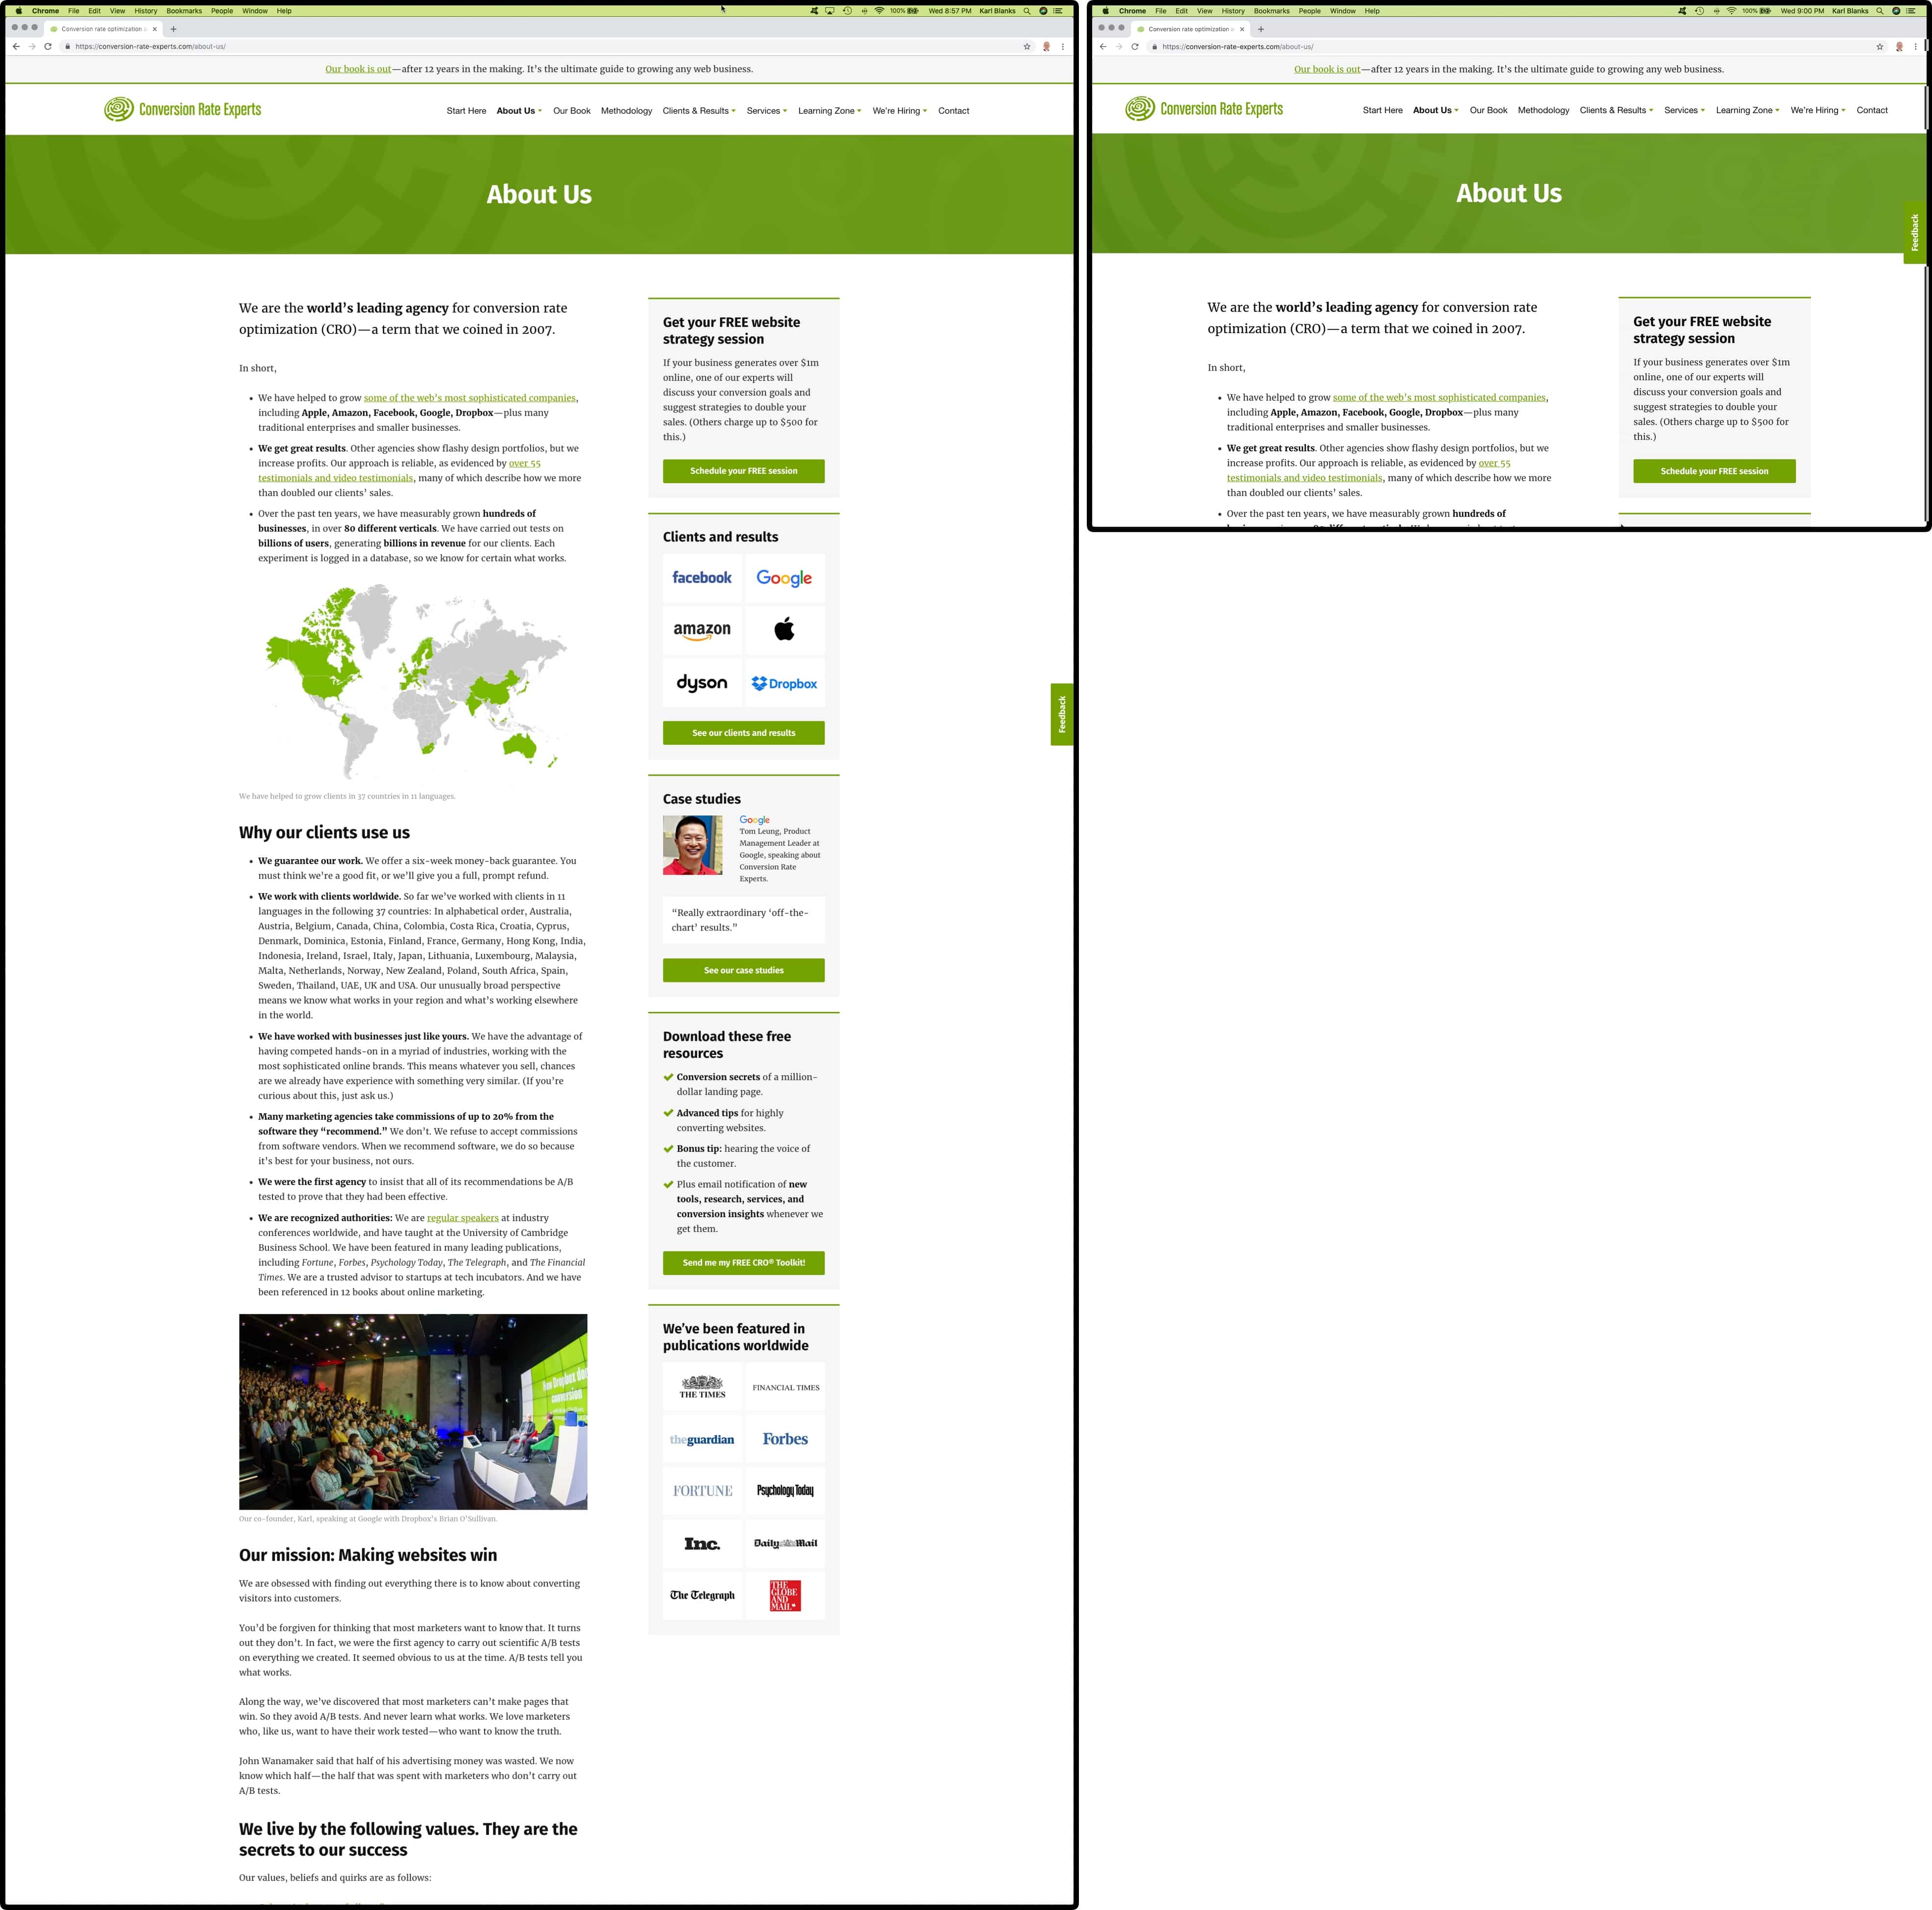This screenshot has width=1932, height=1910.
Task: Click the padlock icon in left address bar
Action: pyautogui.click(x=68, y=46)
